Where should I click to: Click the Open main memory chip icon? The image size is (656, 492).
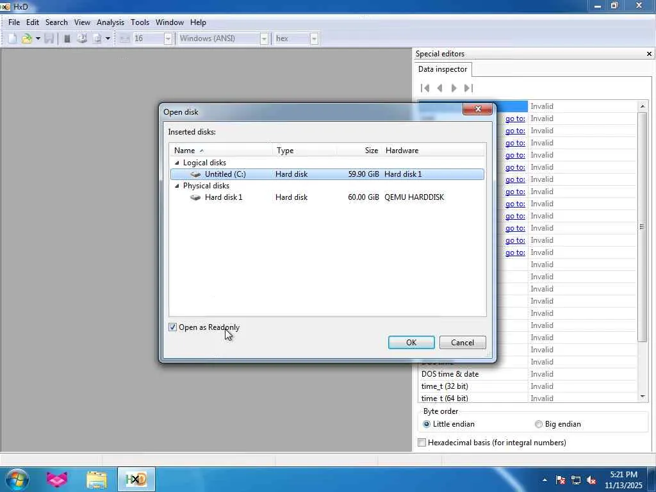click(x=67, y=38)
